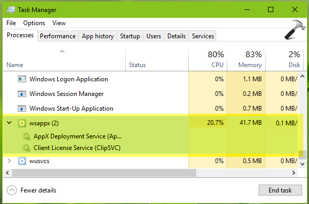This screenshot has height=204, width=309.
Task: Open the Users tab
Action: [154, 36]
